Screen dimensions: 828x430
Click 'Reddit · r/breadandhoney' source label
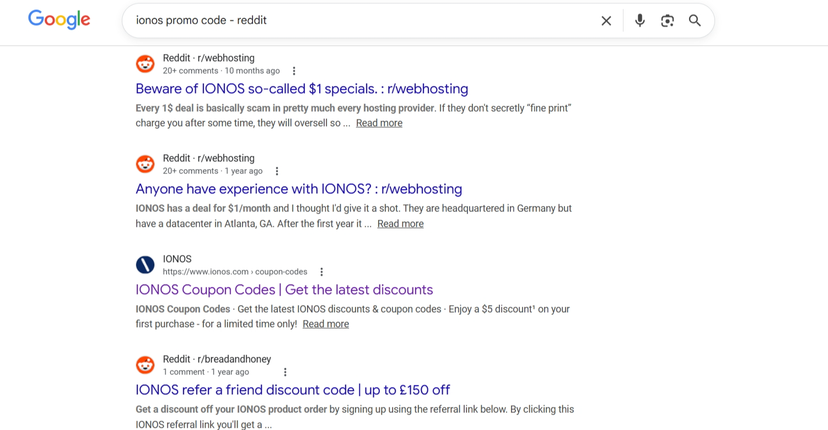[217, 359]
